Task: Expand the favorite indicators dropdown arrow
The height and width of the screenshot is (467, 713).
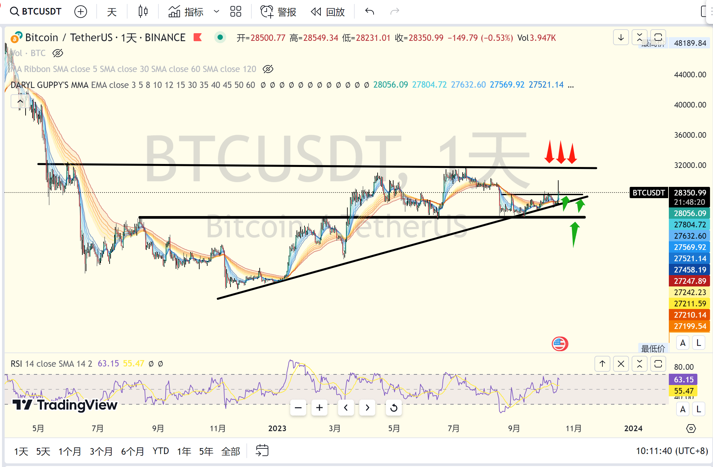Action: (x=217, y=12)
